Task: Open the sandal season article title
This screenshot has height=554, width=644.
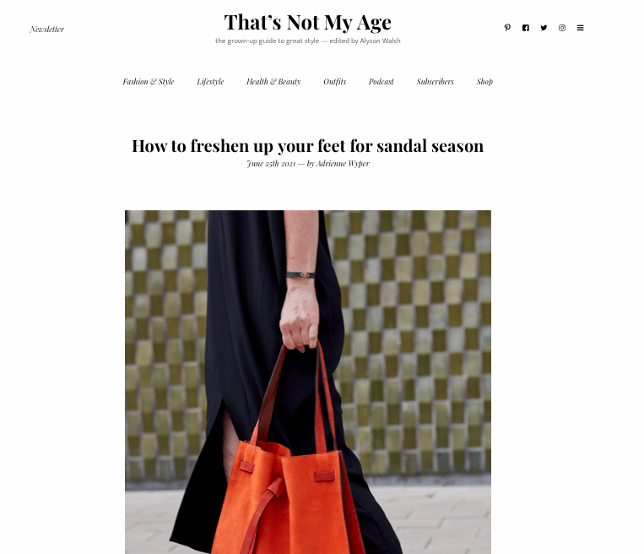Action: point(307,146)
